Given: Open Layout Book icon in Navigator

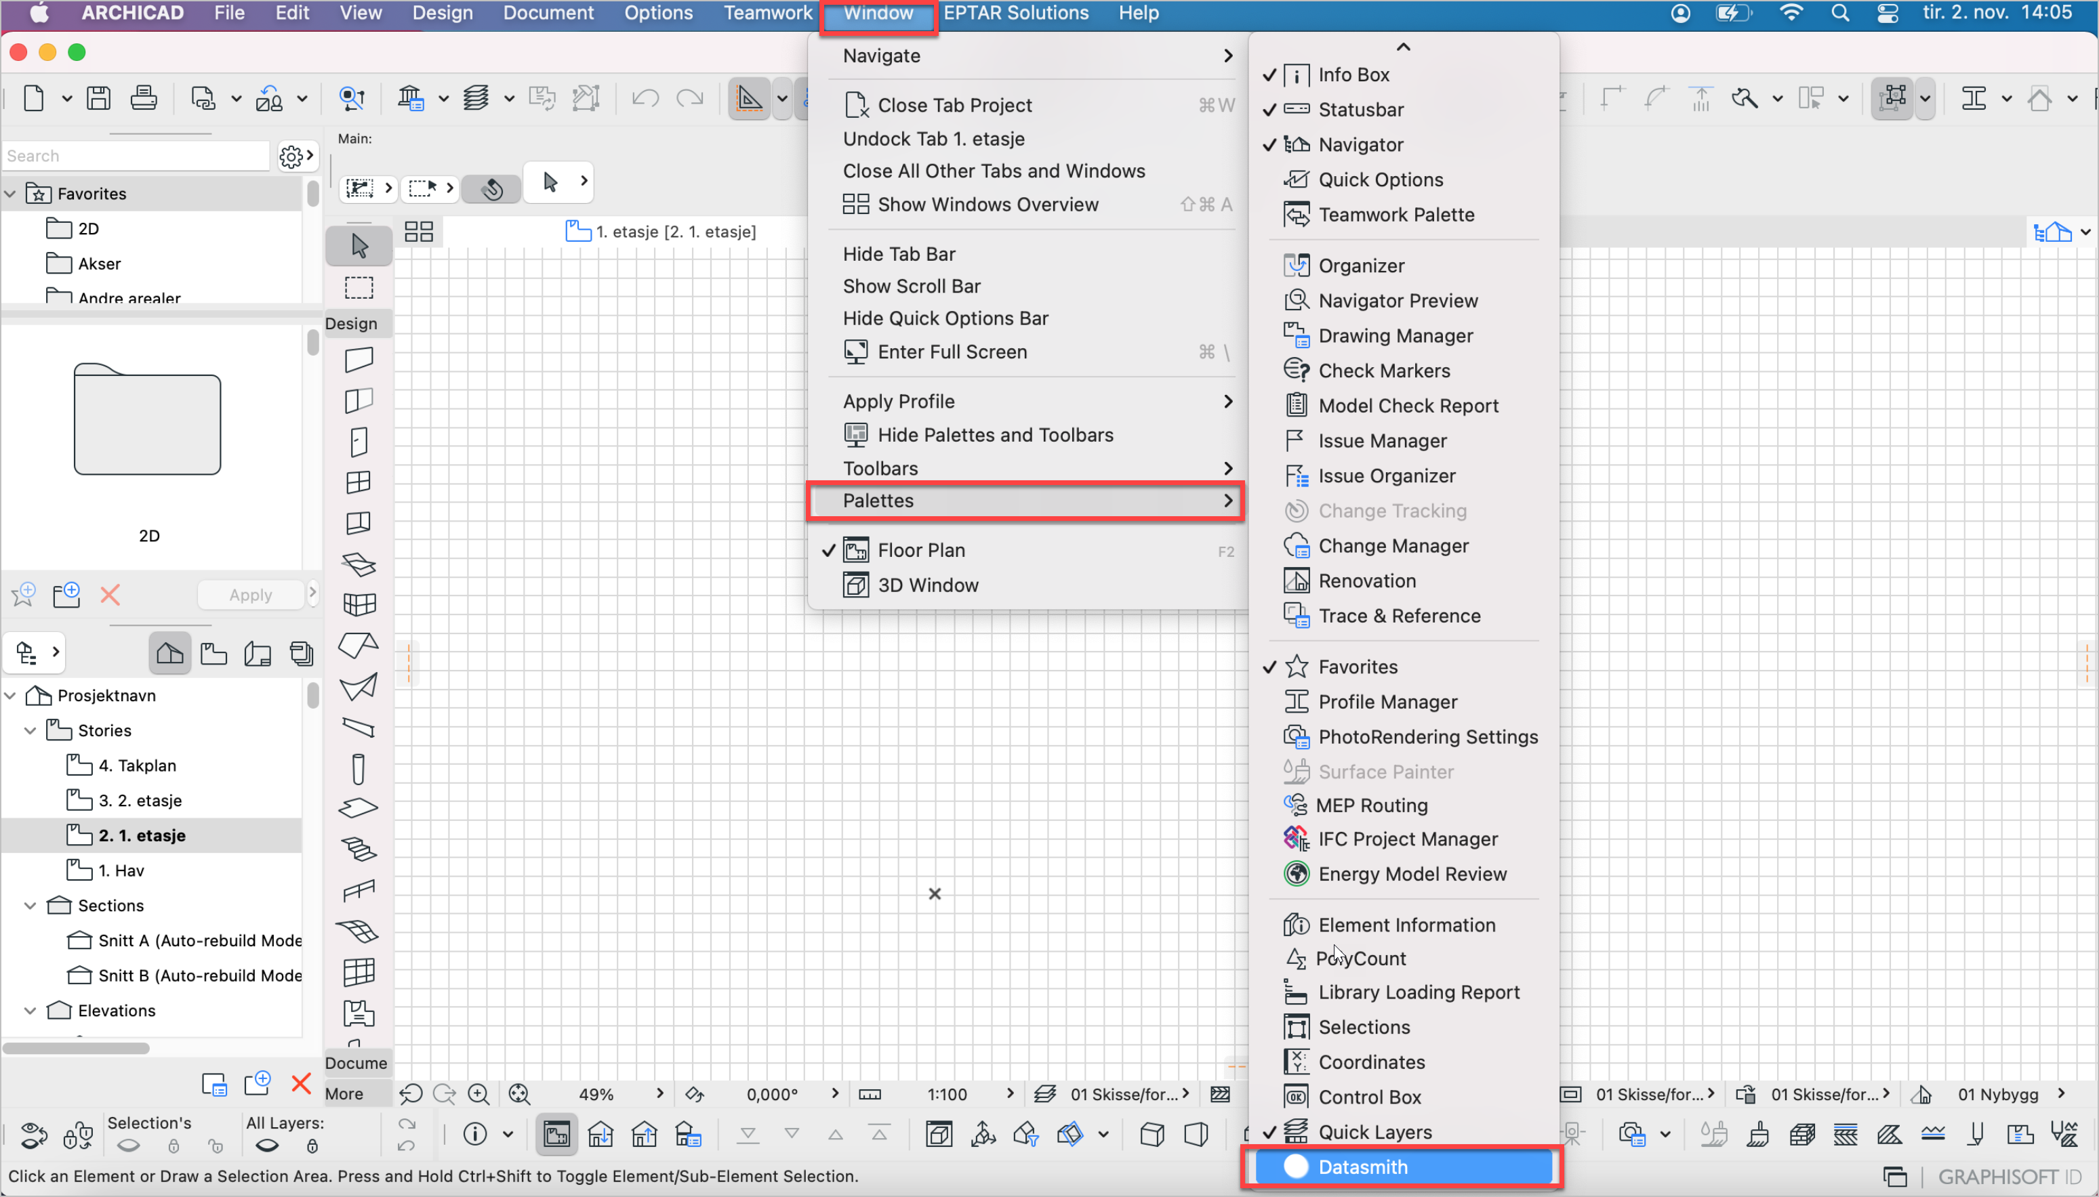Looking at the screenshot, I should click(258, 654).
